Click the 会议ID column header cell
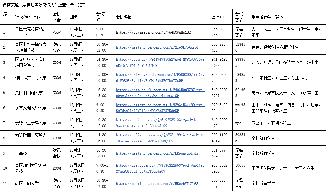Screen dimensions: 326x191 click(x=217, y=17)
